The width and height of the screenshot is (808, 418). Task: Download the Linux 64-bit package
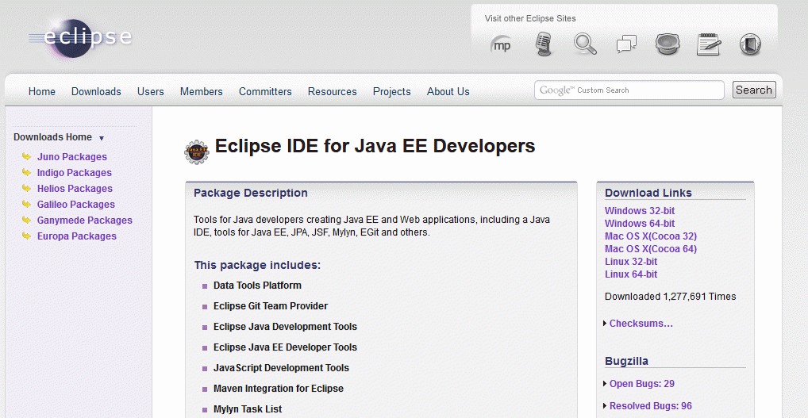tap(631, 274)
